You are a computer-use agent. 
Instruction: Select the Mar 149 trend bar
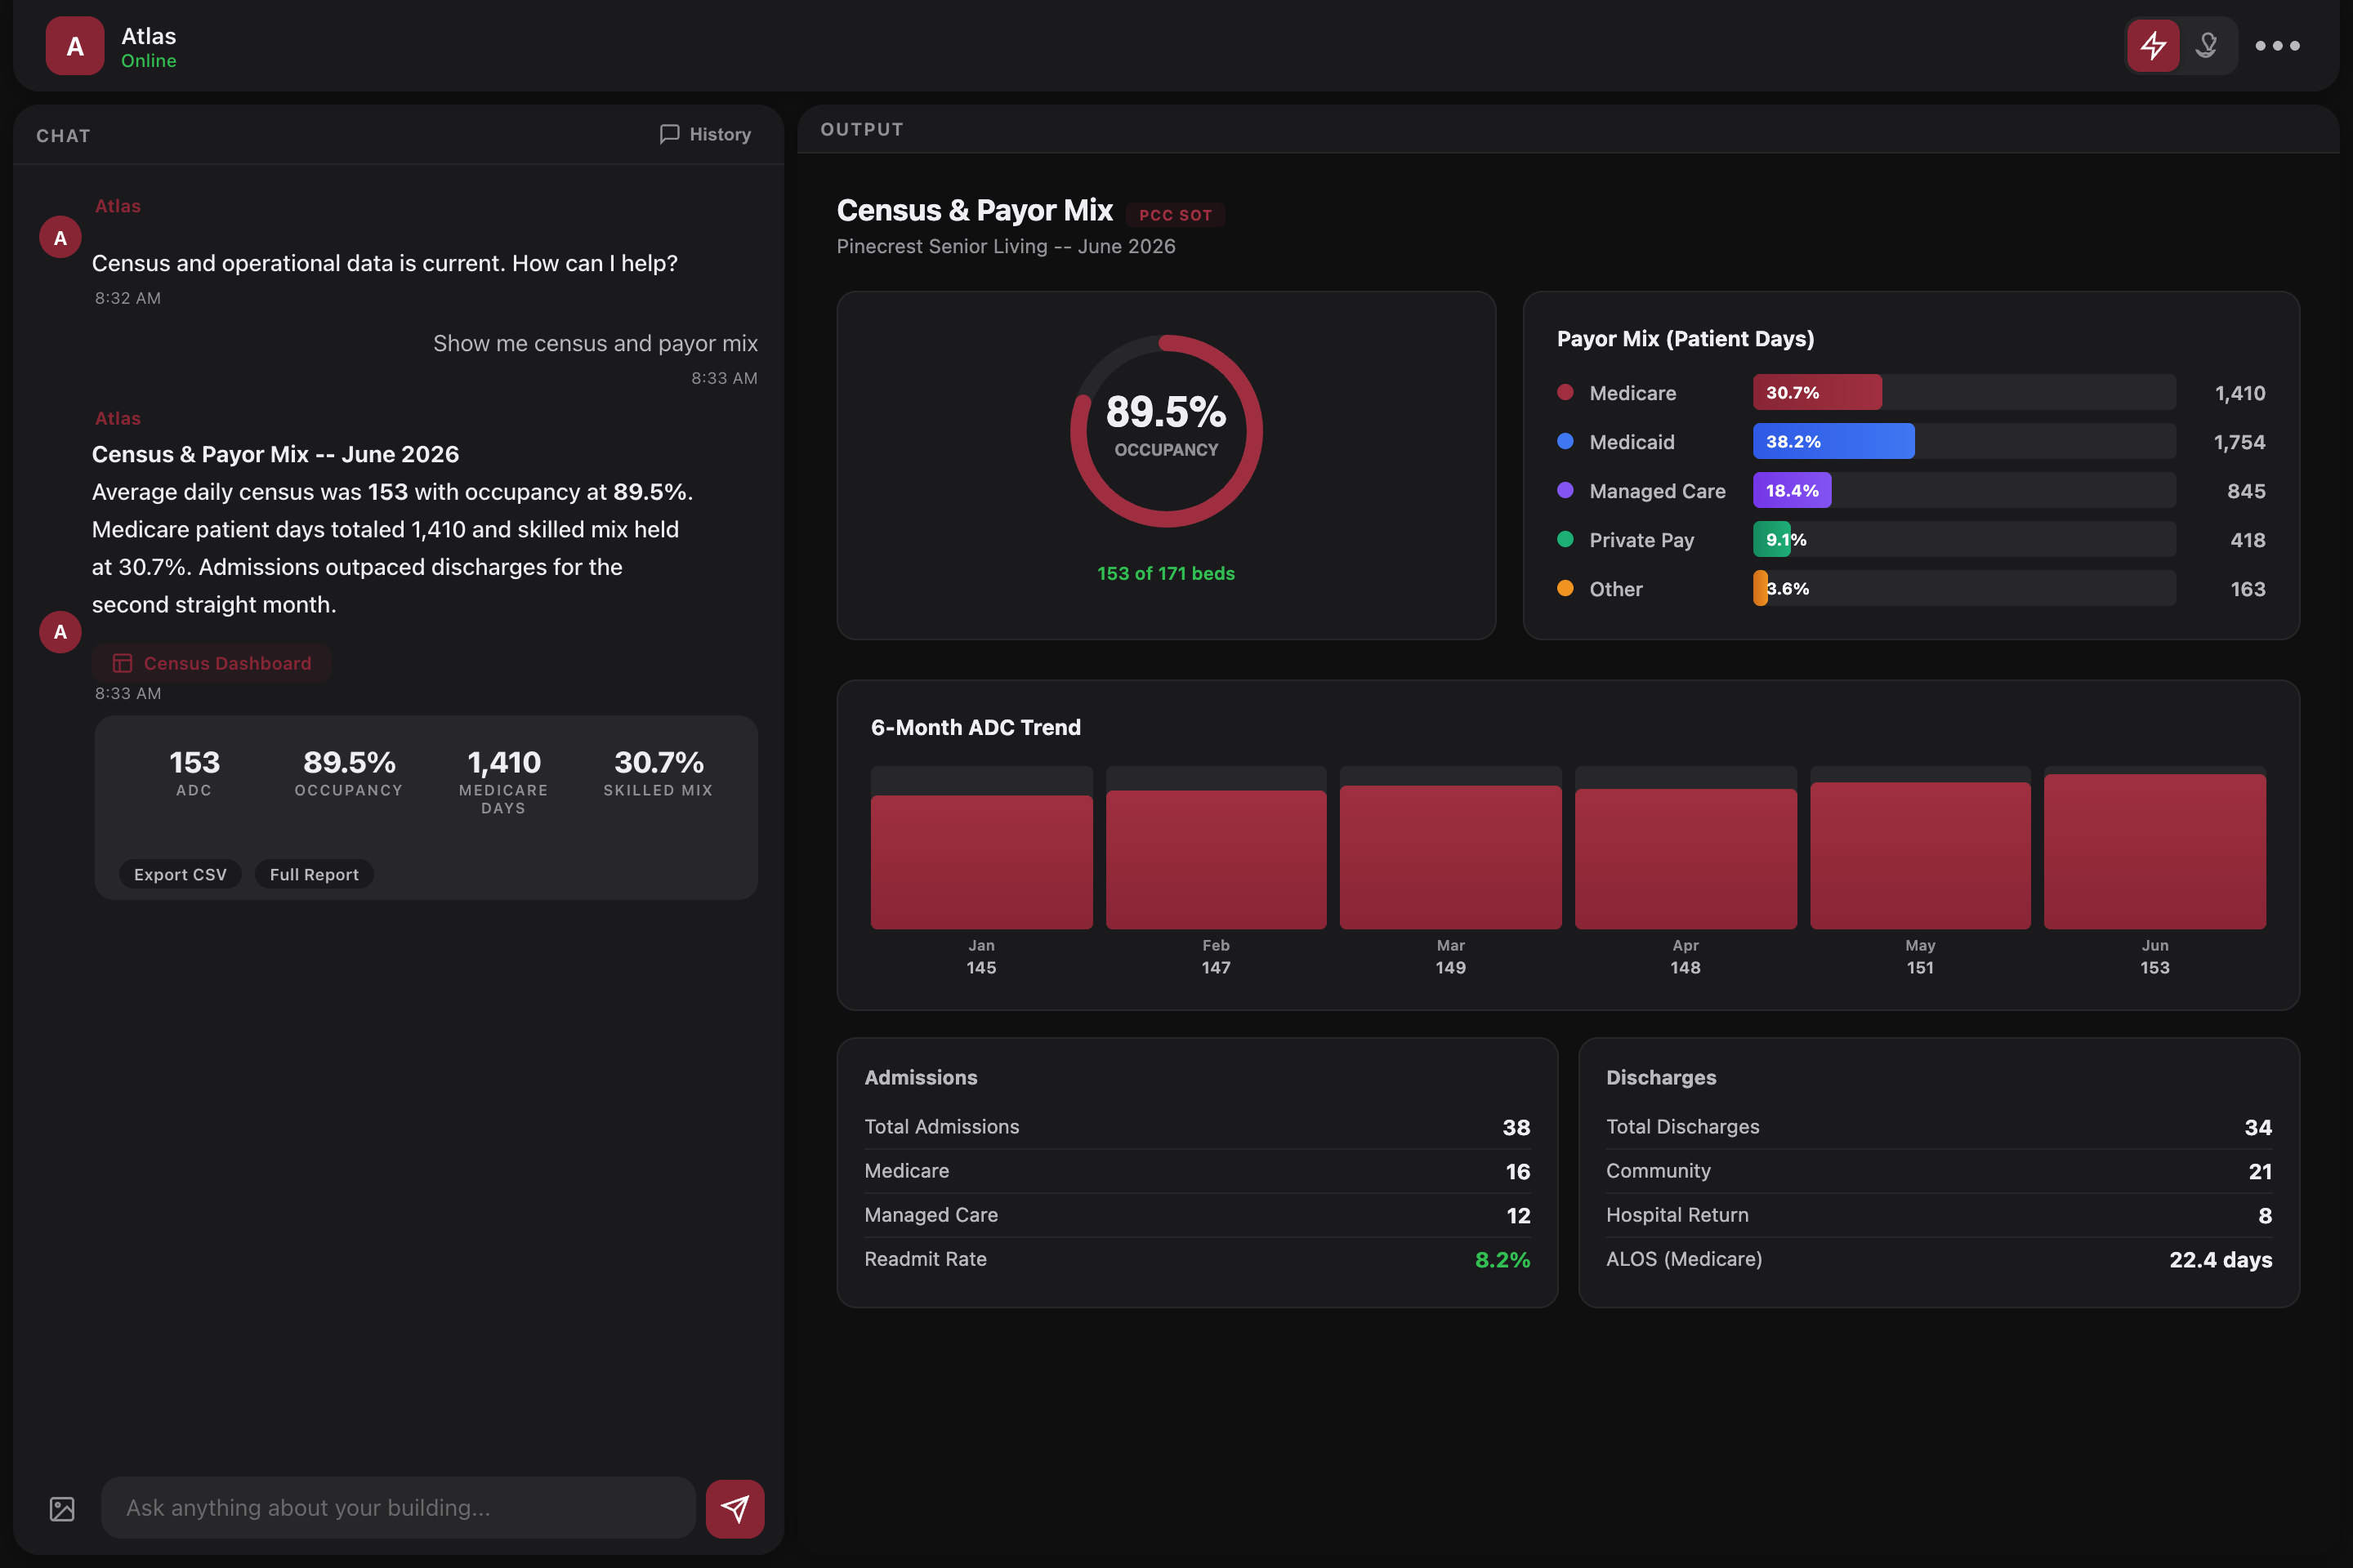pyautogui.click(x=1451, y=857)
